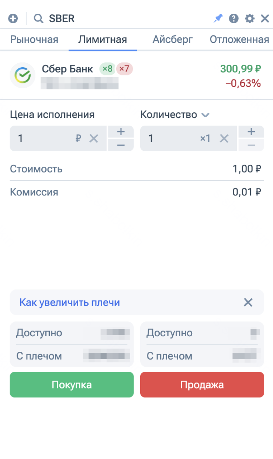Switch to the Рыночная tab
The image size is (273, 459).
(34, 40)
